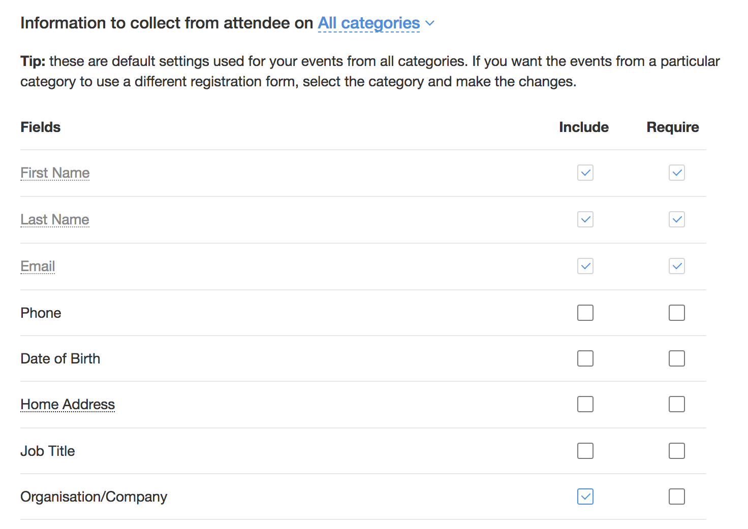The width and height of the screenshot is (748, 529).
Task: Uncheck Require for First Name
Action: coord(677,173)
